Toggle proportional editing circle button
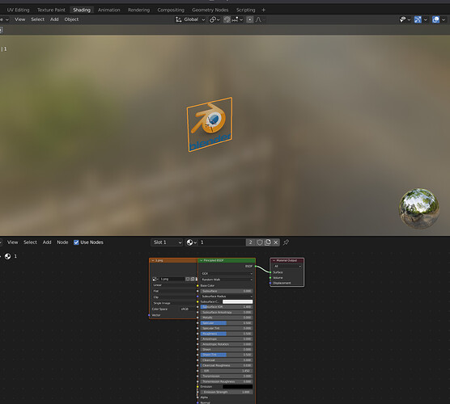The image size is (450, 404). tap(250, 19)
